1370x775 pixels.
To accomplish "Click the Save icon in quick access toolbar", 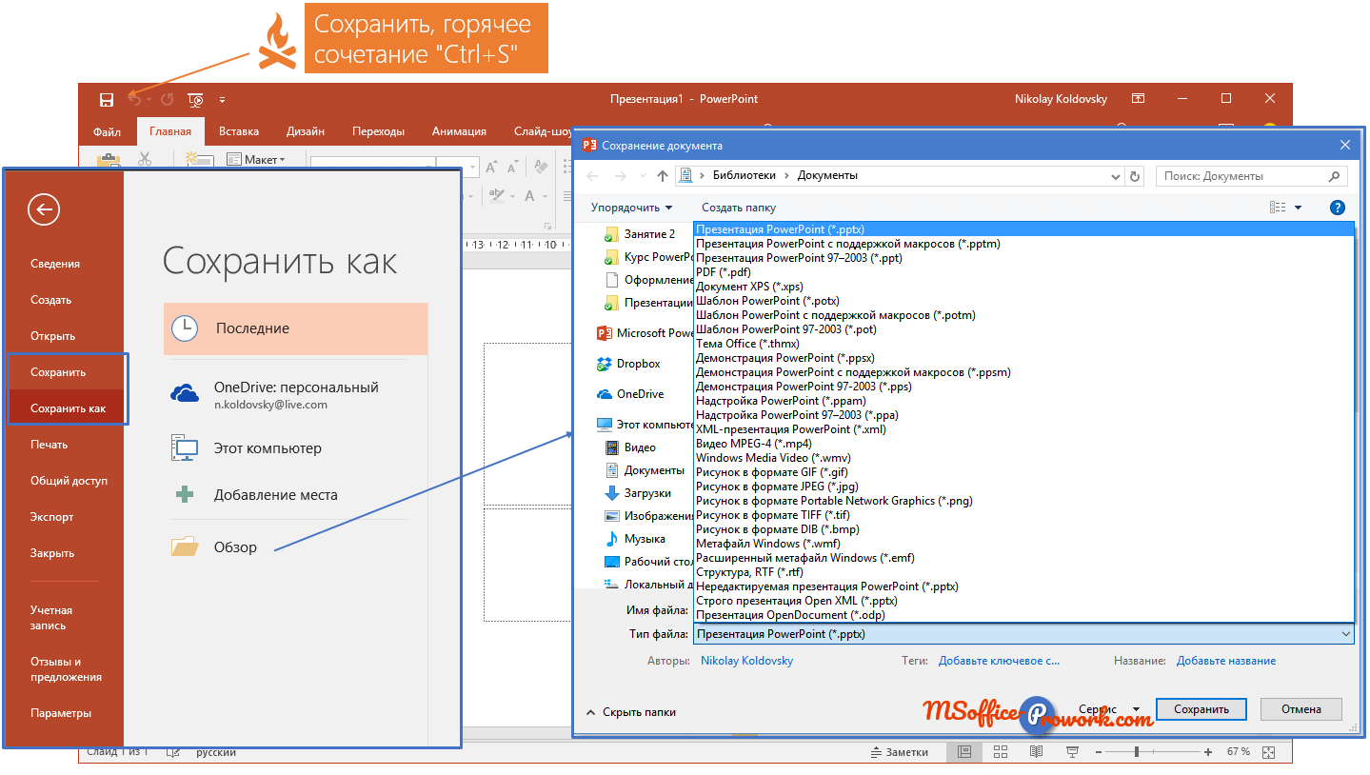I will click(107, 99).
